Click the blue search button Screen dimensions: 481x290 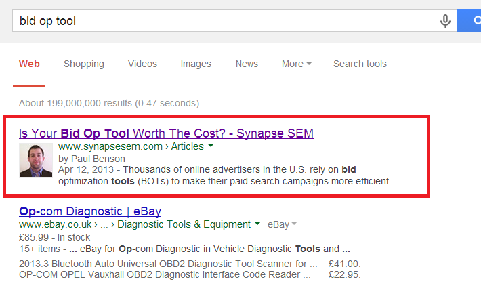click(x=469, y=20)
